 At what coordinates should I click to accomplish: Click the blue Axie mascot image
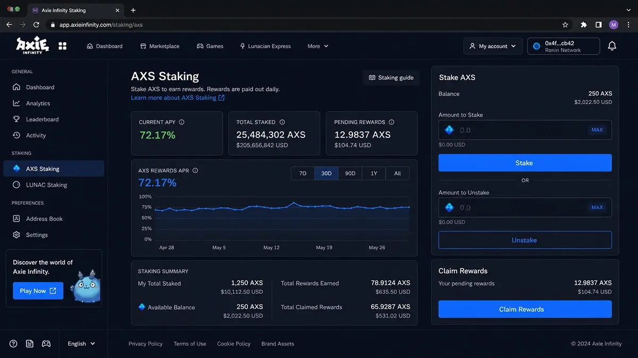click(x=86, y=286)
